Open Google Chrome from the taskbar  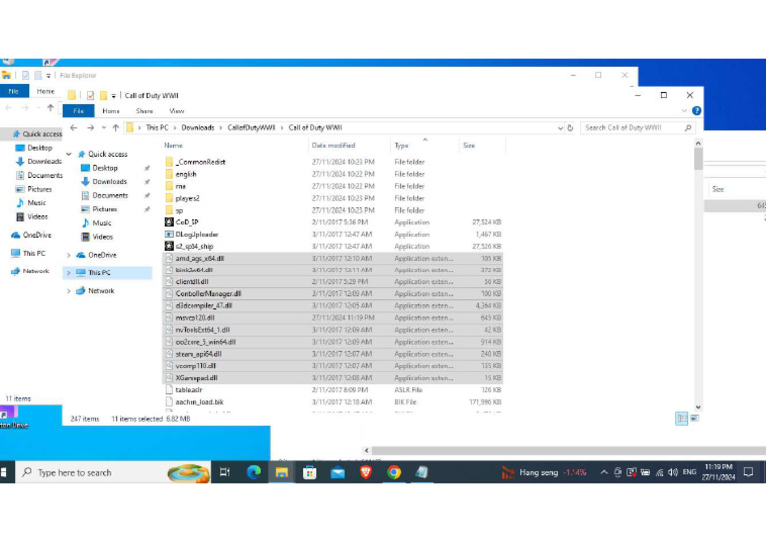[x=394, y=472]
